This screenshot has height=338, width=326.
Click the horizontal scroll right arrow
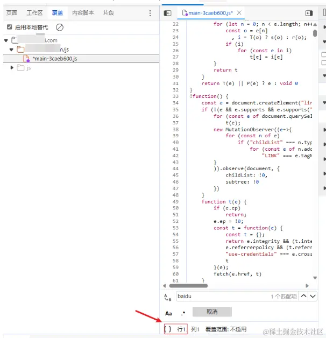(307, 286)
